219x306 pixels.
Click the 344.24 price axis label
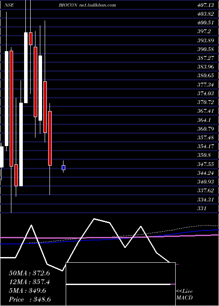pos(205,173)
